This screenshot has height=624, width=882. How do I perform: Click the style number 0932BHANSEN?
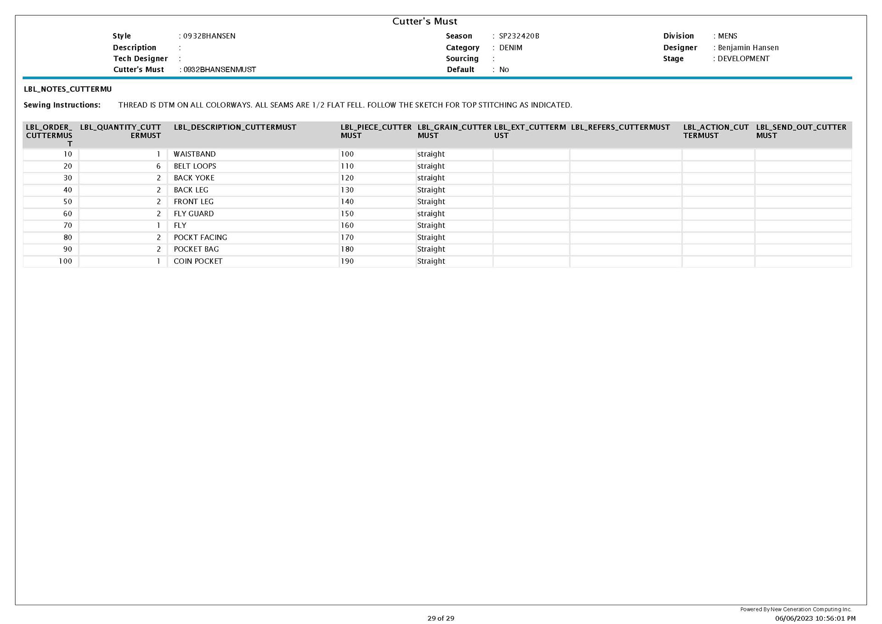click(209, 36)
